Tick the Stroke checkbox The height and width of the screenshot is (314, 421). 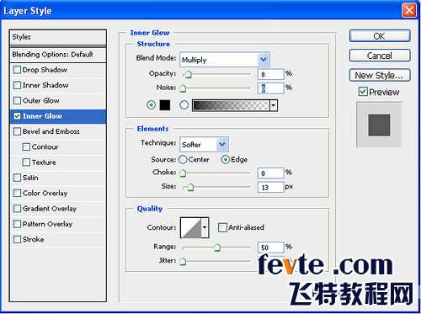[x=17, y=239]
